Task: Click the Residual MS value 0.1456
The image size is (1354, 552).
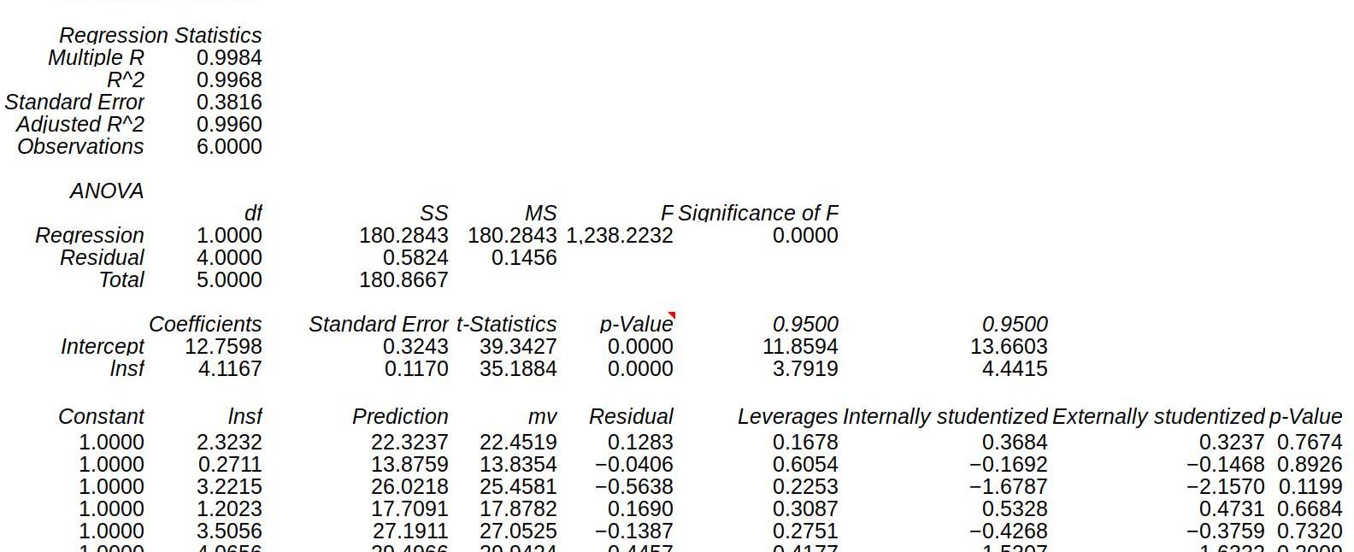Action: point(524,257)
